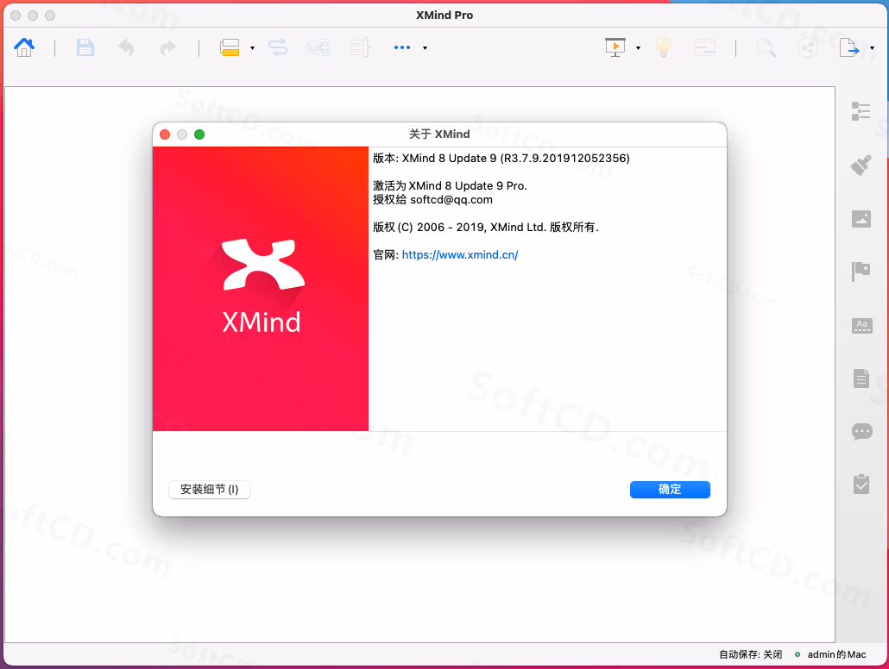889x669 pixels.
Task: Click the softcd@qq.com license text
Action: 451,200
